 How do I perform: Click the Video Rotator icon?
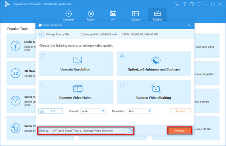pos(15,128)
